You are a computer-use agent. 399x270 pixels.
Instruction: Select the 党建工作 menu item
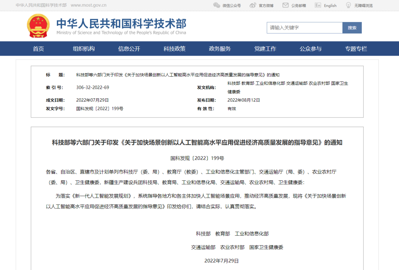(x=265, y=49)
